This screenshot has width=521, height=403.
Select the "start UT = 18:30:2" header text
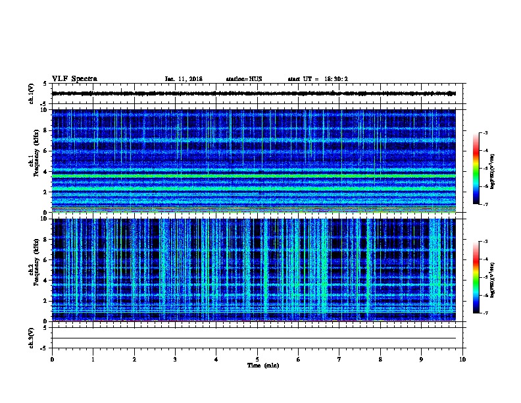click(318, 79)
